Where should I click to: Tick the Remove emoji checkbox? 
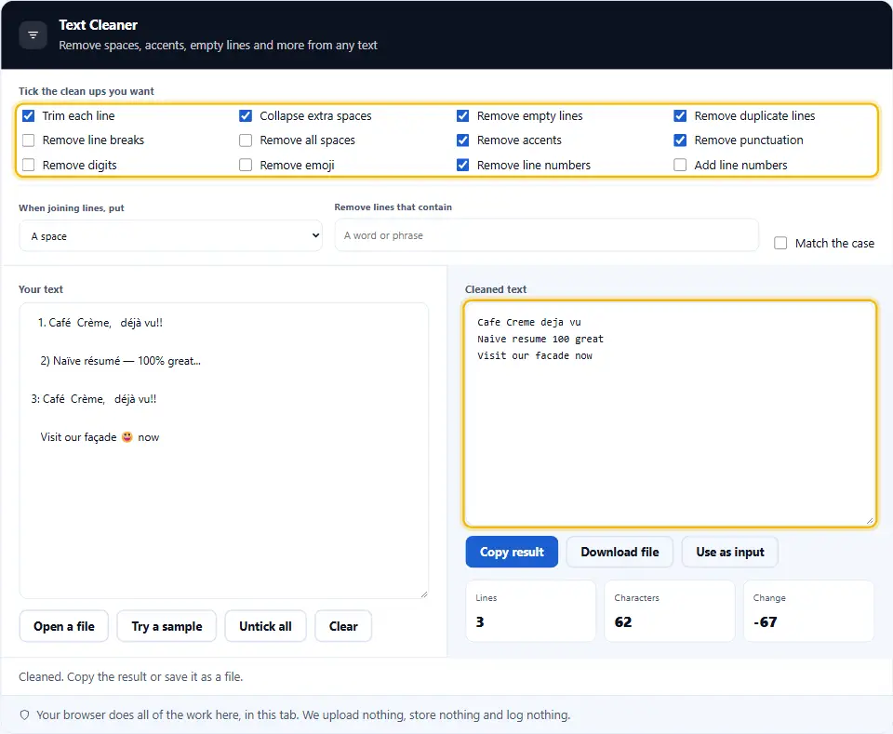(x=246, y=166)
